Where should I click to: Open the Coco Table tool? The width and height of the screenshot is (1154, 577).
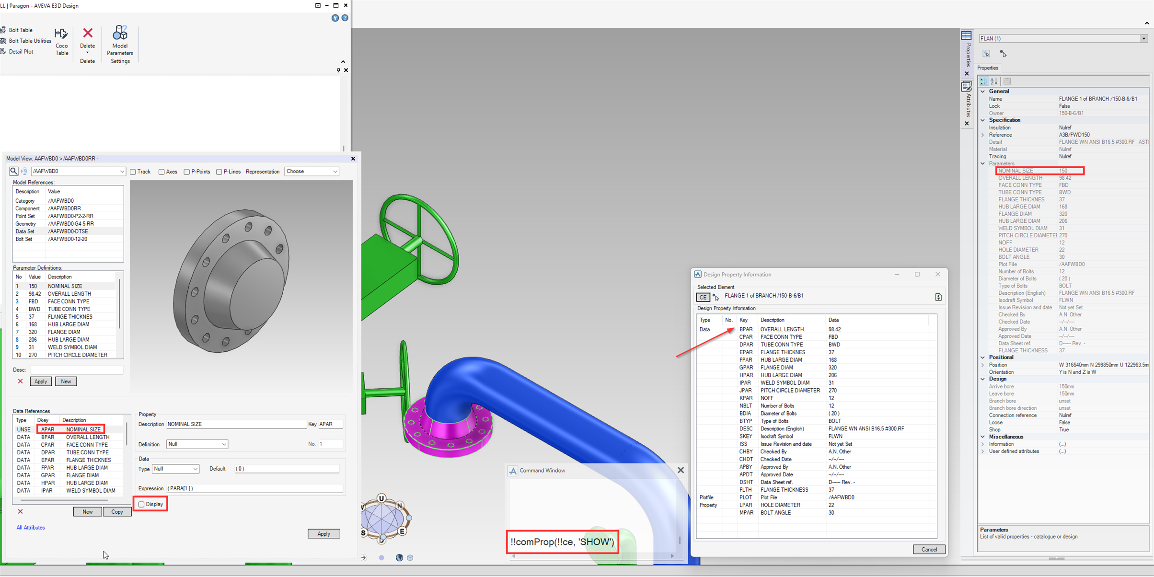(x=61, y=42)
